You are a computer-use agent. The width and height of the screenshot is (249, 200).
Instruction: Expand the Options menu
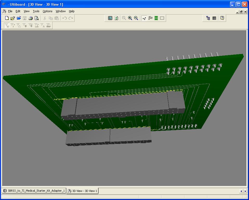point(48,11)
